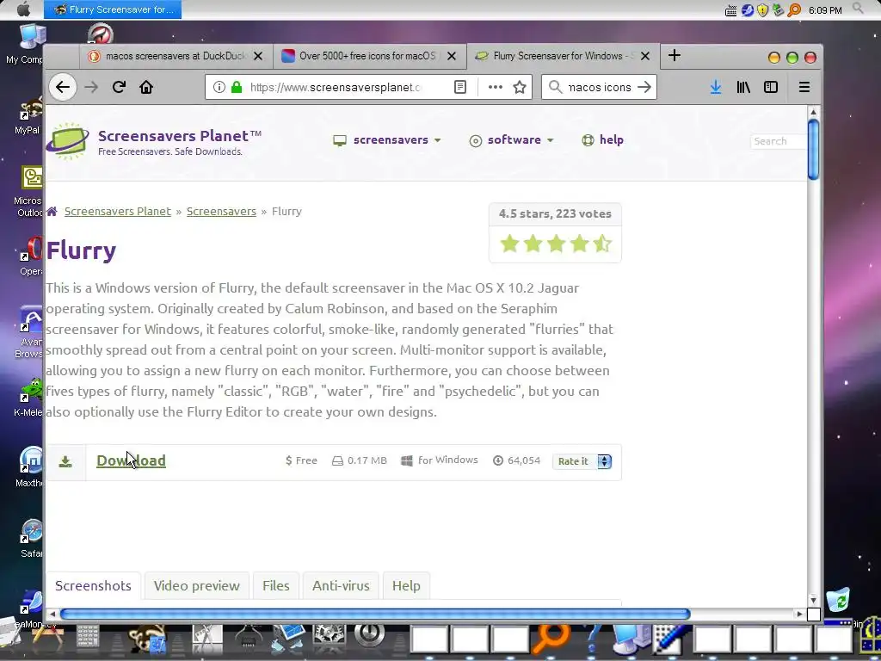Follow the Screensavers breadcrumb link

click(x=221, y=212)
